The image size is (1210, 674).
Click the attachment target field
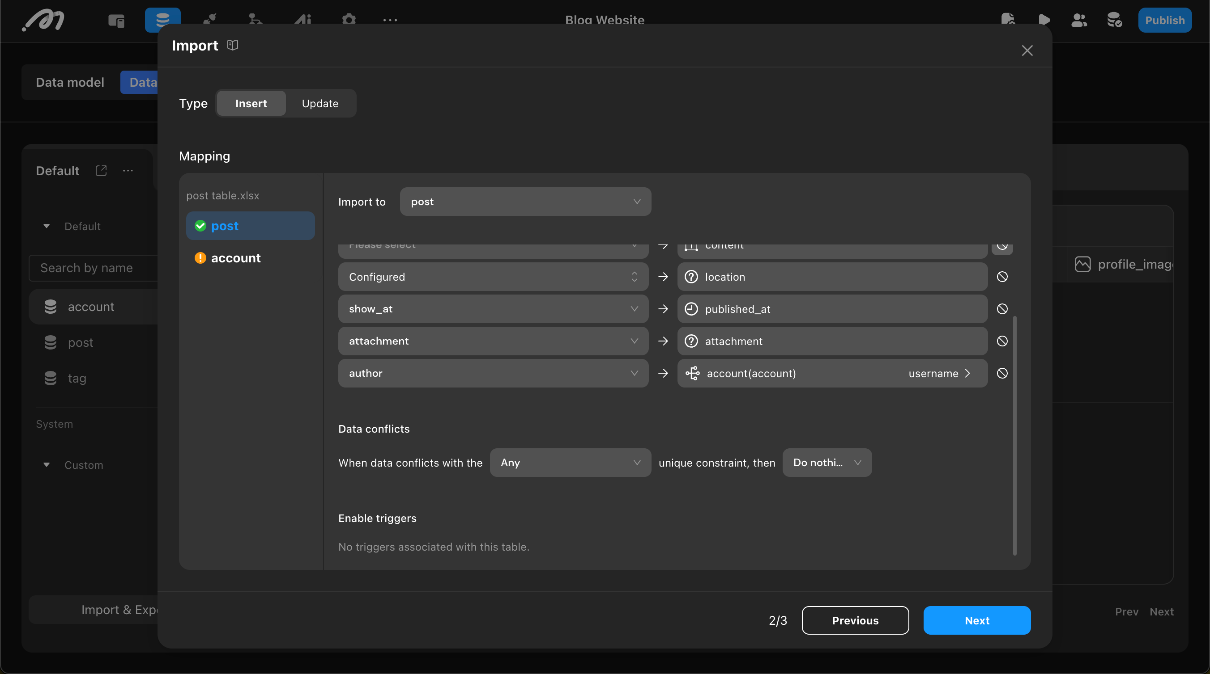coord(832,341)
